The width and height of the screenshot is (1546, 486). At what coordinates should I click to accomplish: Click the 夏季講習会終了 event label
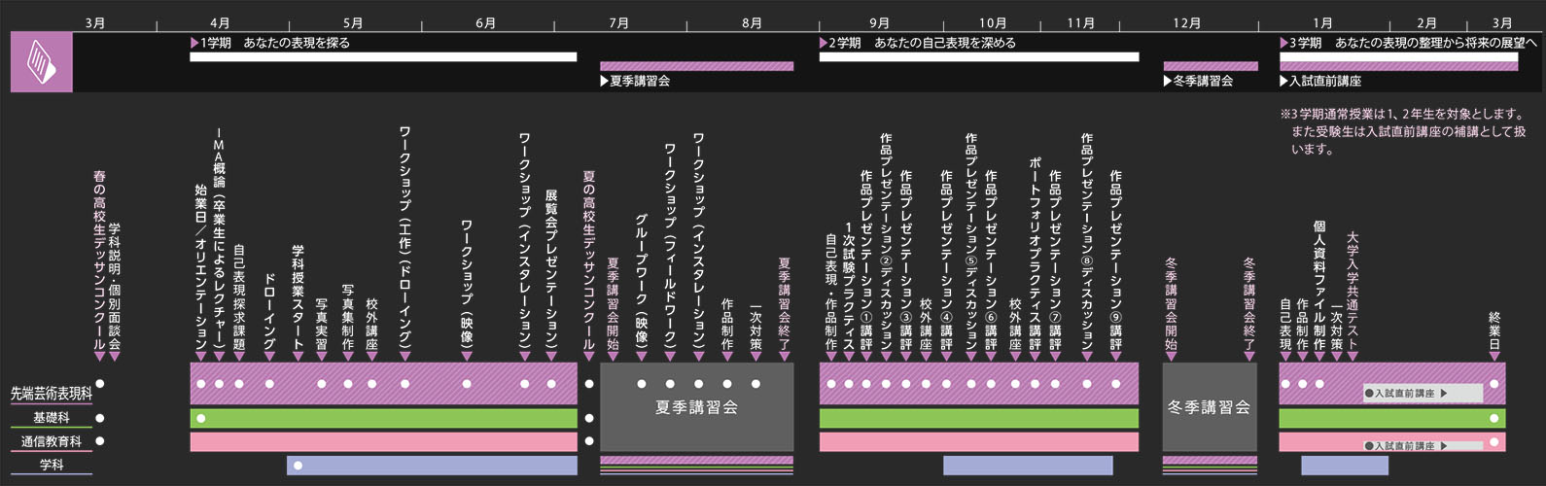[785, 303]
